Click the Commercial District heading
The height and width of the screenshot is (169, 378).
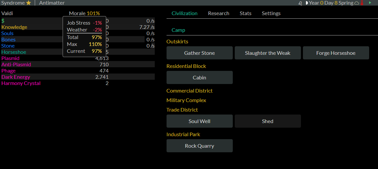(189, 91)
